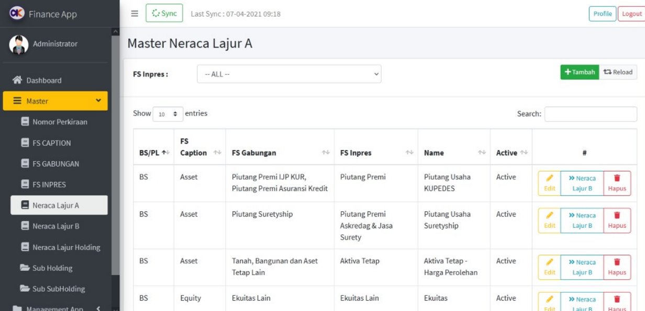645x311 pixels.
Task: Go to Nomor Perkiraan menu item
Action: coord(60,122)
